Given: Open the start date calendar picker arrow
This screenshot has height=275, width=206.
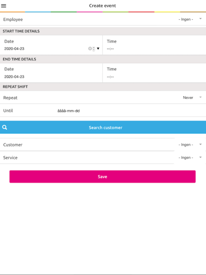Looking at the screenshot, I should (x=98, y=49).
